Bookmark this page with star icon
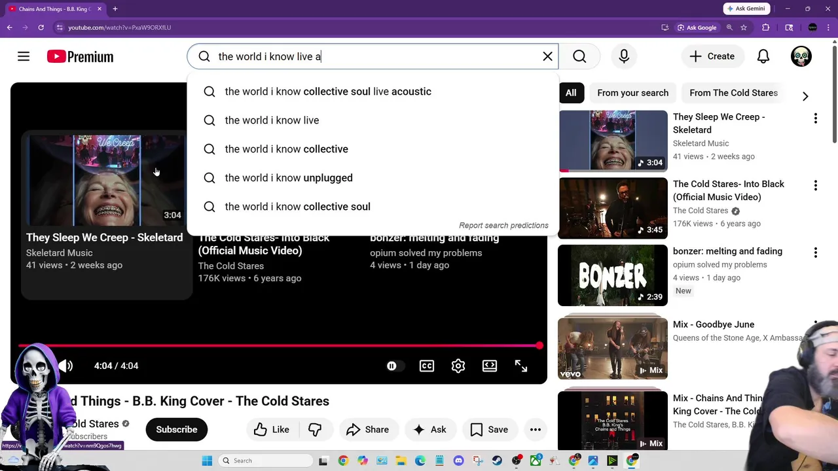 click(x=744, y=27)
